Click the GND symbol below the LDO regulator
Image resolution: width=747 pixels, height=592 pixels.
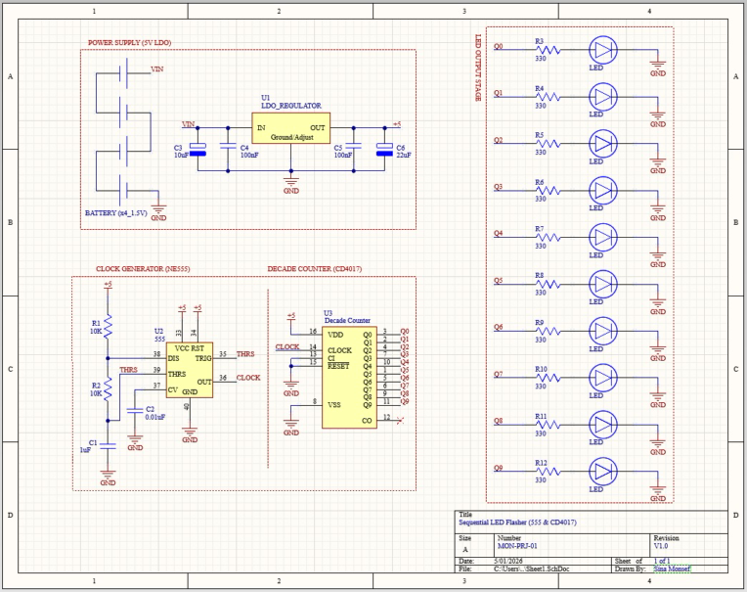click(x=291, y=183)
